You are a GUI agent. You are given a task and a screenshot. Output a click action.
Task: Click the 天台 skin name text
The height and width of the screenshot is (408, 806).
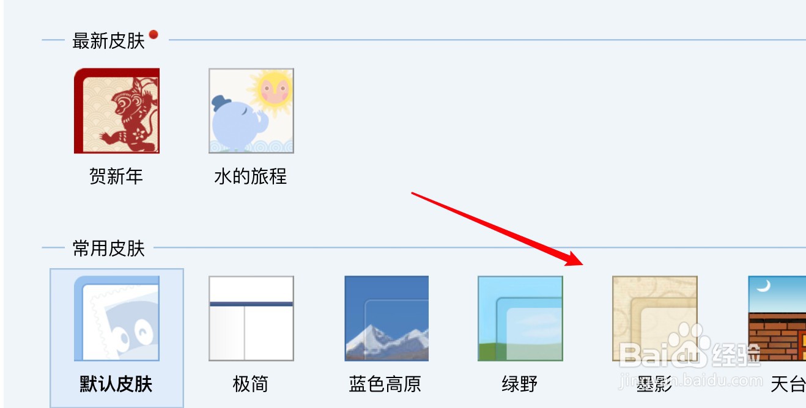(x=788, y=384)
